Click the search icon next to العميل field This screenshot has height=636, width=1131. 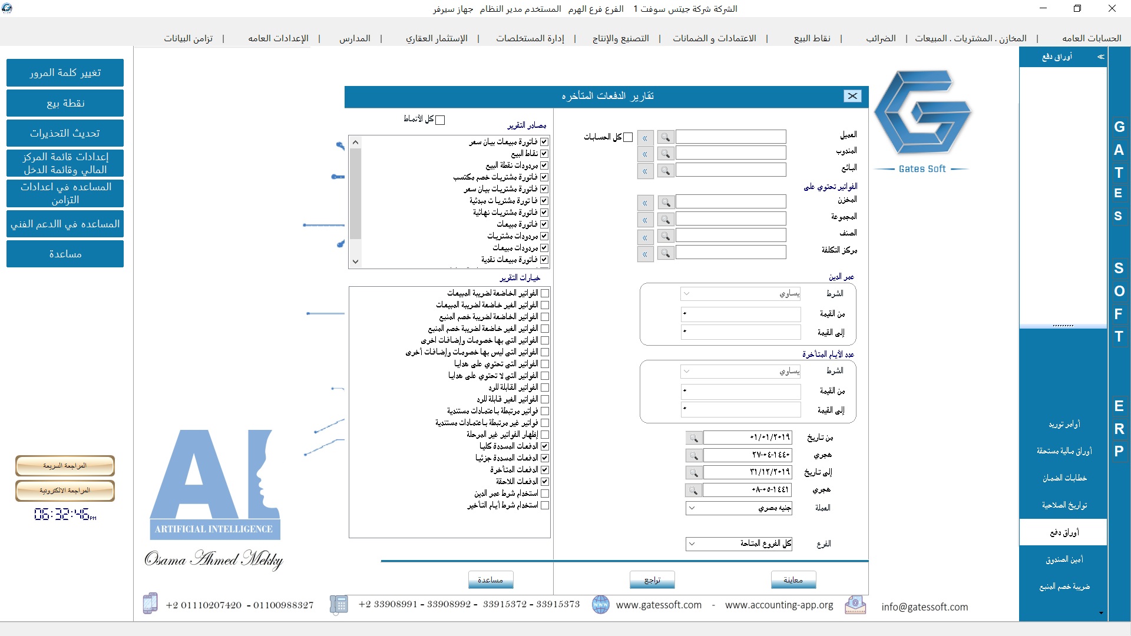tap(666, 137)
